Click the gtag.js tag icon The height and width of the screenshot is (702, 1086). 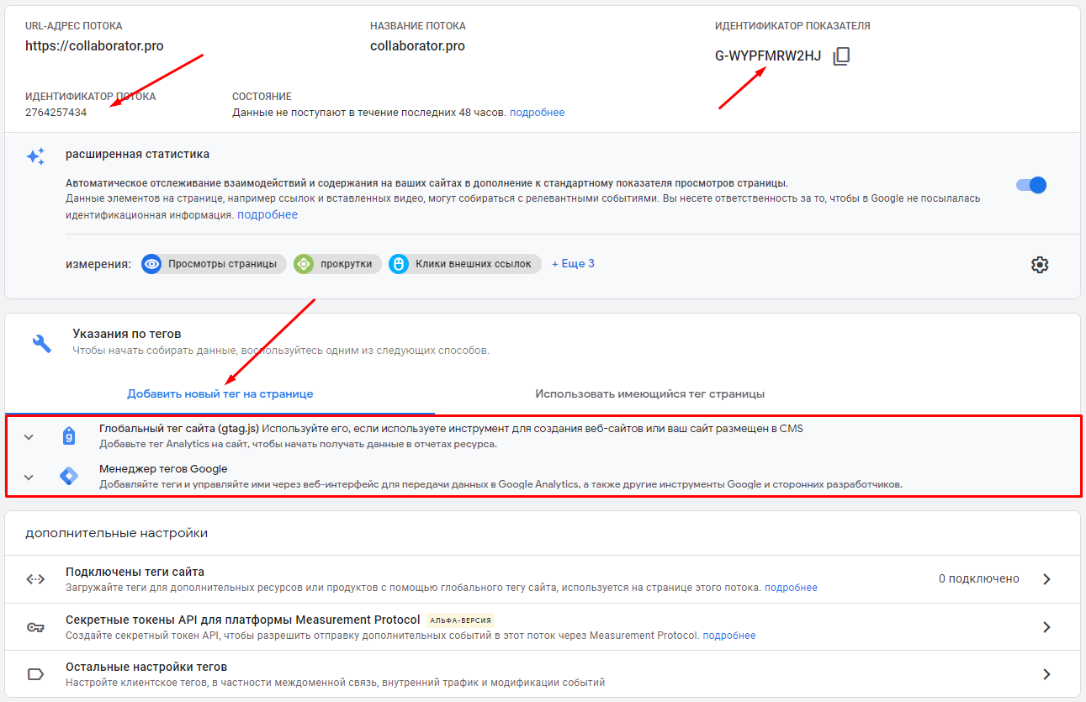pos(69,435)
